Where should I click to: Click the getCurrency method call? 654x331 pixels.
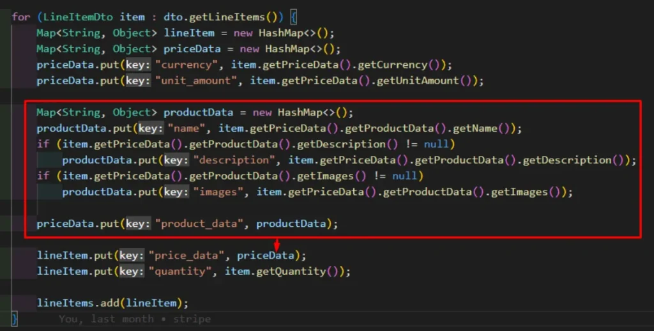tap(402, 65)
